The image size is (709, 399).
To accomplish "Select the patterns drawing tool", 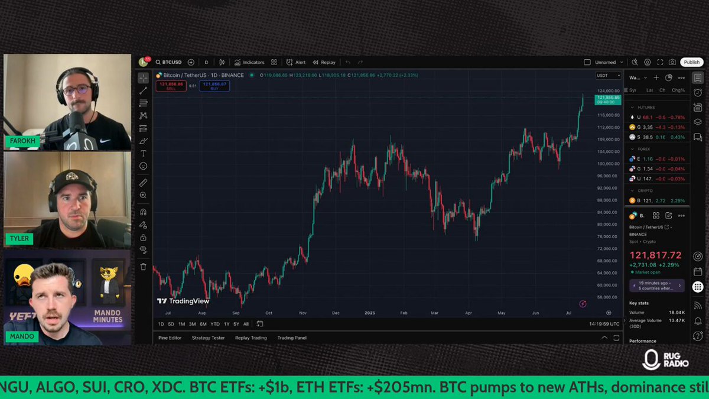I will [x=144, y=115].
